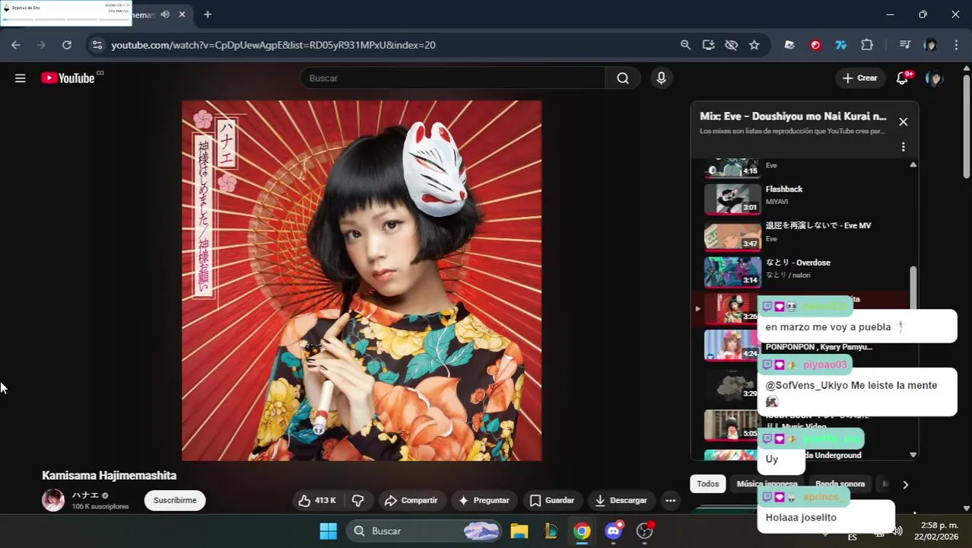Image resolution: width=972 pixels, height=548 pixels.
Task: Select the Todos filter chip
Action: click(707, 484)
